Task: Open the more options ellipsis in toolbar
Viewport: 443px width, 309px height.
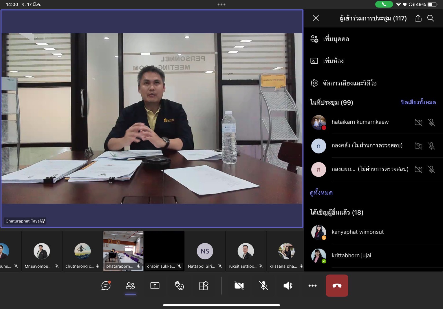Action: pos(312,286)
